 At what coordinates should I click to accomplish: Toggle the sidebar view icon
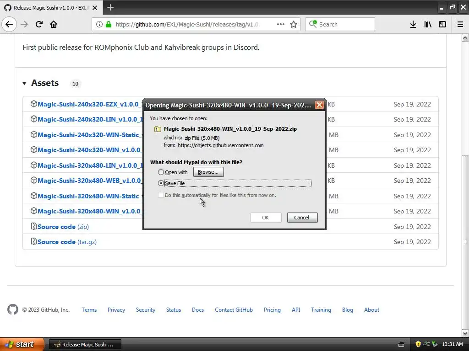[442, 24]
